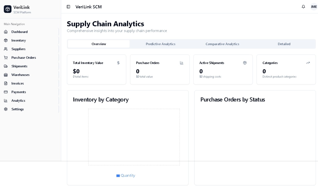This screenshot has width=318, height=191.
Task: Click the Warehouses building icon
Action: pos(6,75)
